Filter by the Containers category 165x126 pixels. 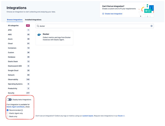pos(19,48)
